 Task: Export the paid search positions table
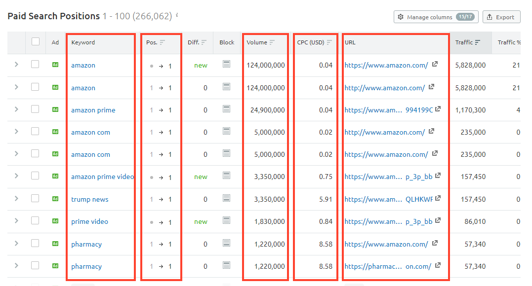(x=501, y=17)
